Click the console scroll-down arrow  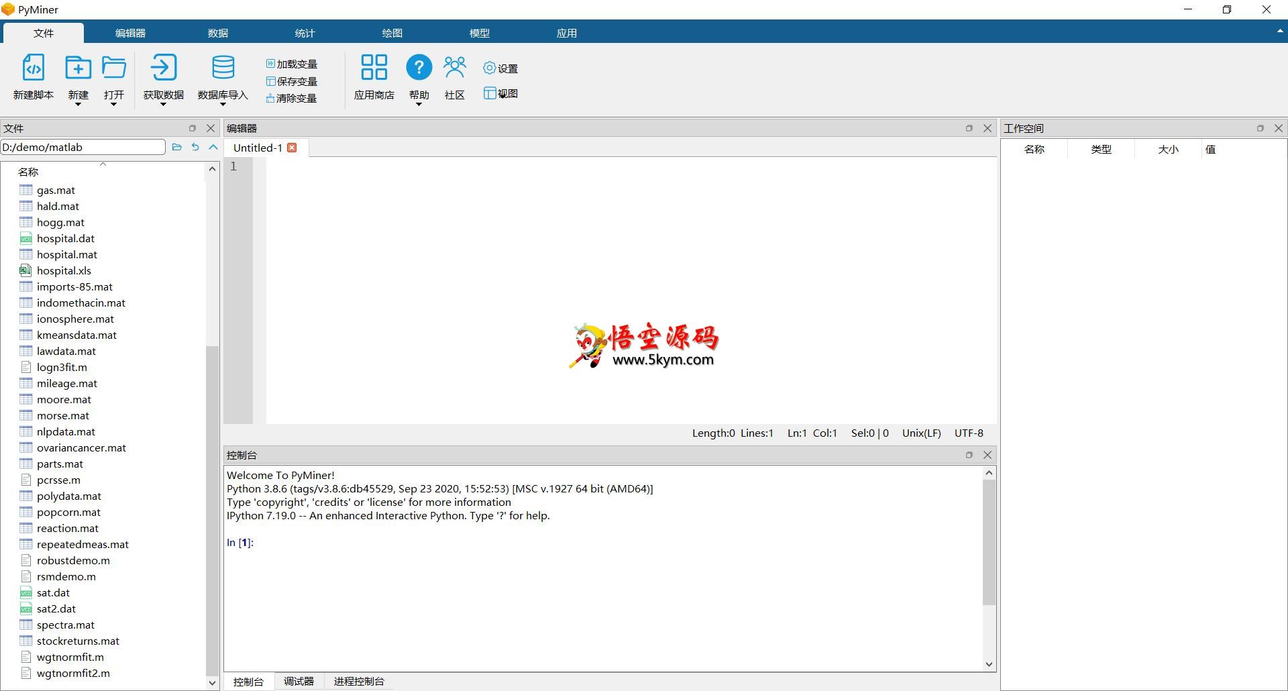pos(989,664)
